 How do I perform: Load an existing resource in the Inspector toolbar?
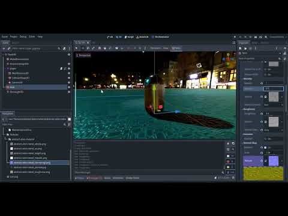pos(245,48)
